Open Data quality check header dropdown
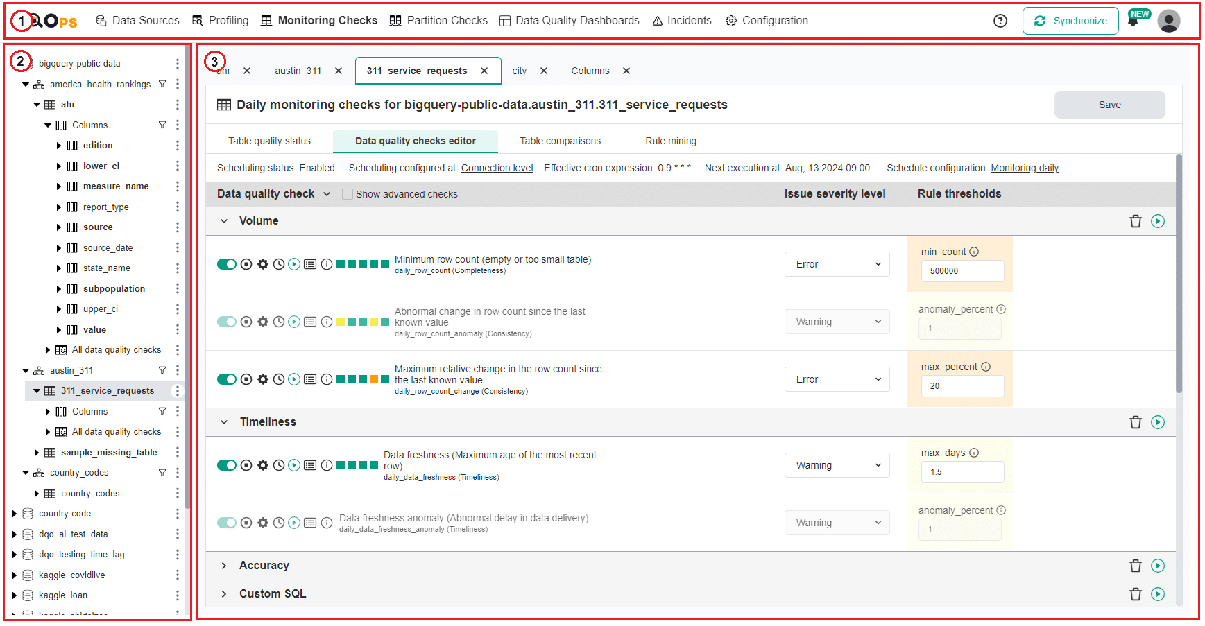The height and width of the screenshot is (626, 1205). [x=327, y=194]
